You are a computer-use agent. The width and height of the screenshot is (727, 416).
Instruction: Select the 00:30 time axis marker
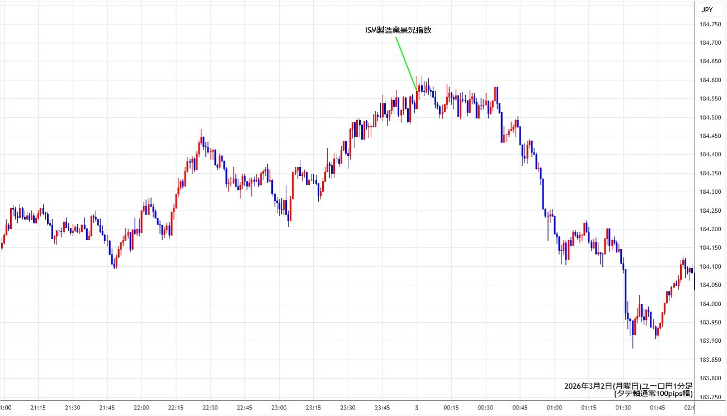[x=485, y=408]
